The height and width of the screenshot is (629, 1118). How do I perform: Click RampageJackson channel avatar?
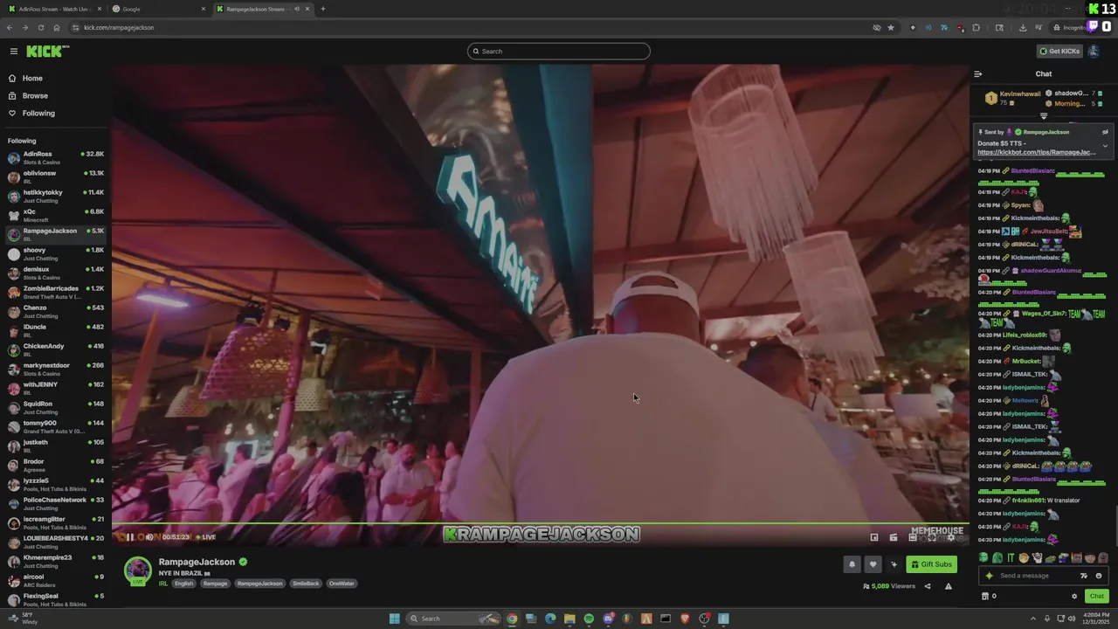(x=137, y=570)
